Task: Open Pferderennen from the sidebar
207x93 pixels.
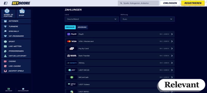Action: [16, 51]
